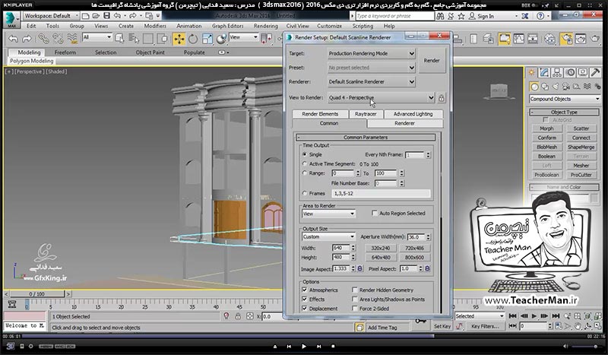Open the Rendering menu
608x355 pixels.
(265, 26)
